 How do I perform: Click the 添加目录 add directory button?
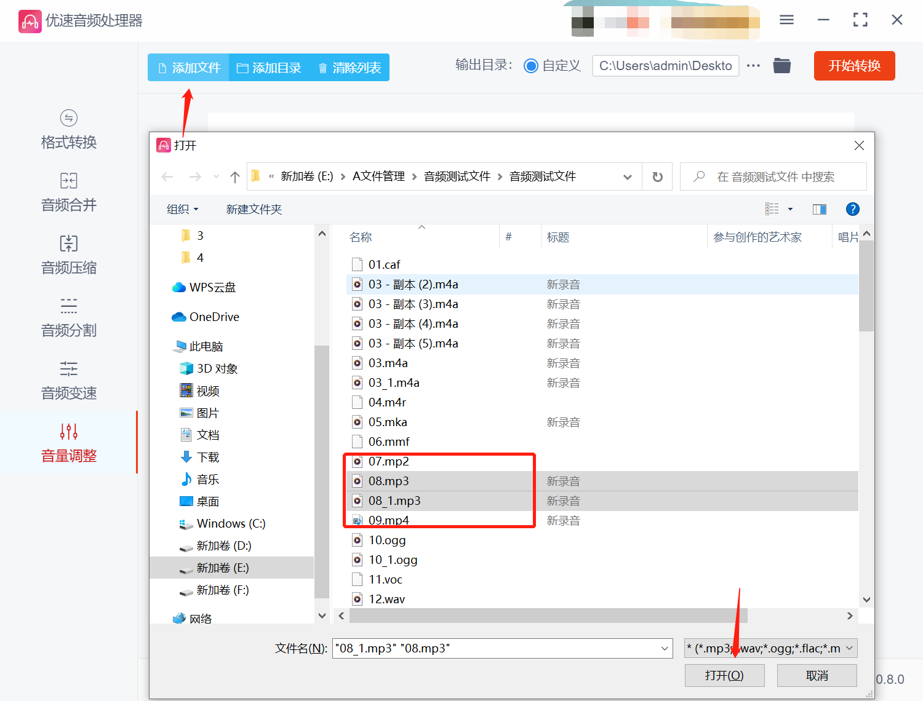(269, 68)
